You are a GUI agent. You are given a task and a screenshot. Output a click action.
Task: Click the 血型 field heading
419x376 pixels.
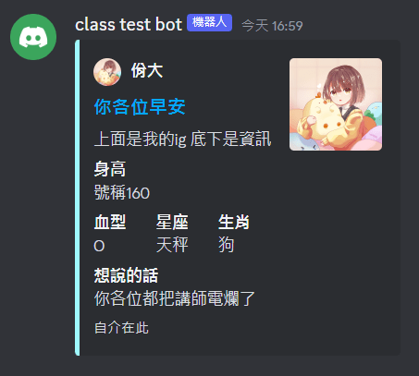tap(110, 222)
